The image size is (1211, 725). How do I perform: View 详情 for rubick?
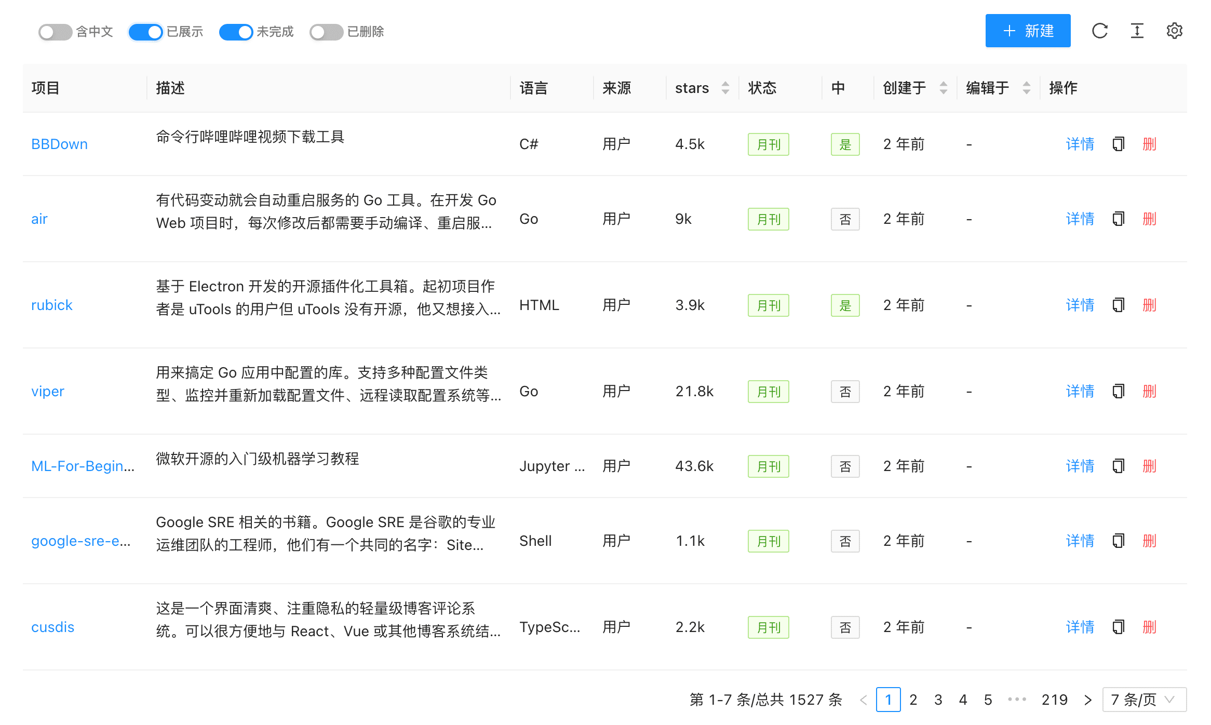(1080, 305)
